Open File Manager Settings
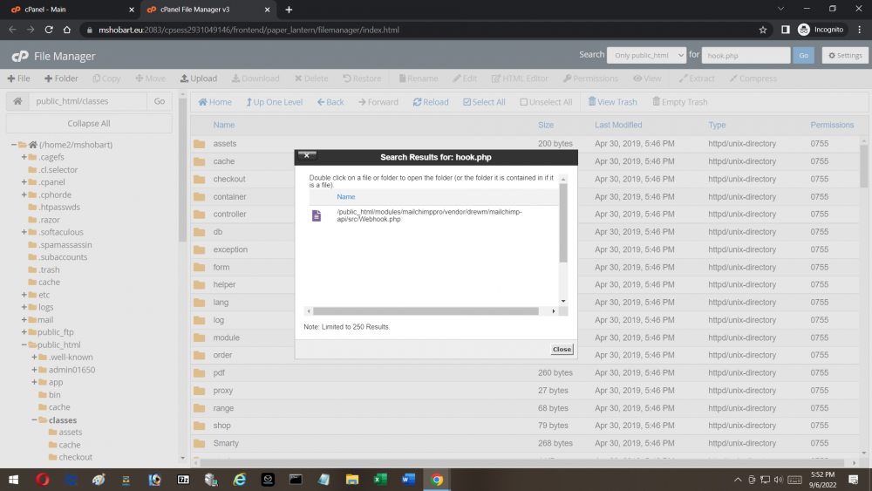Viewport: 872px width, 491px height. [x=845, y=55]
